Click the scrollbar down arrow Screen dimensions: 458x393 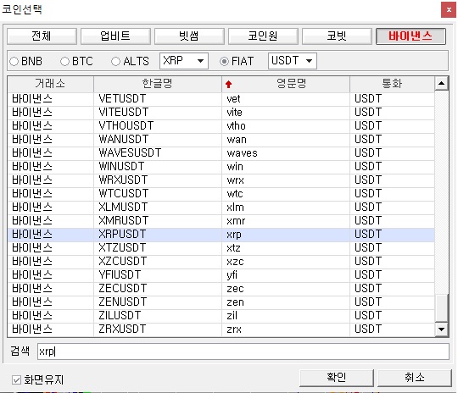click(441, 329)
